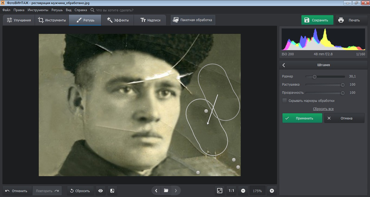Click the green Применить button
The image size is (370, 197).
pos(302,118)
